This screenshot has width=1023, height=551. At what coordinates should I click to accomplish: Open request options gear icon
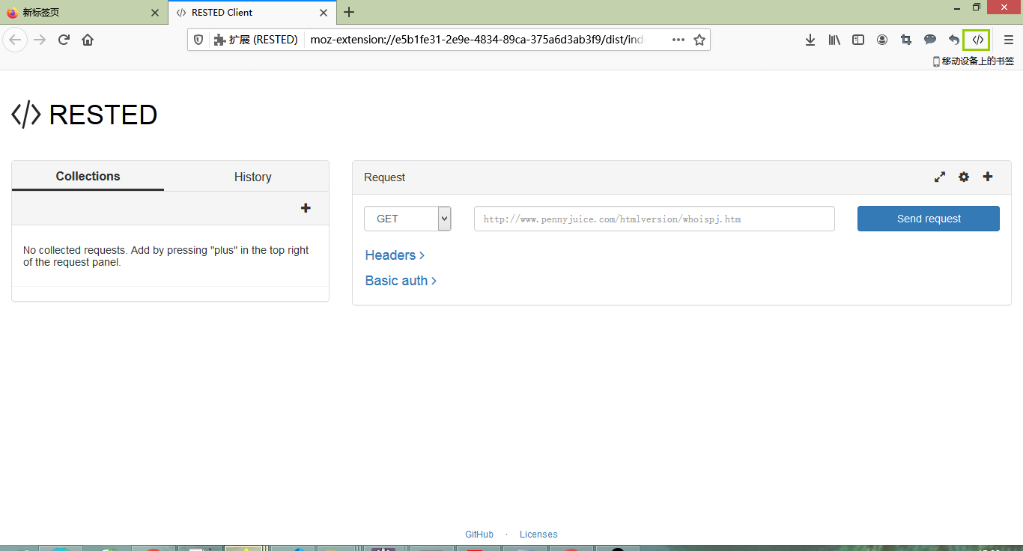[x=964, y=177]
